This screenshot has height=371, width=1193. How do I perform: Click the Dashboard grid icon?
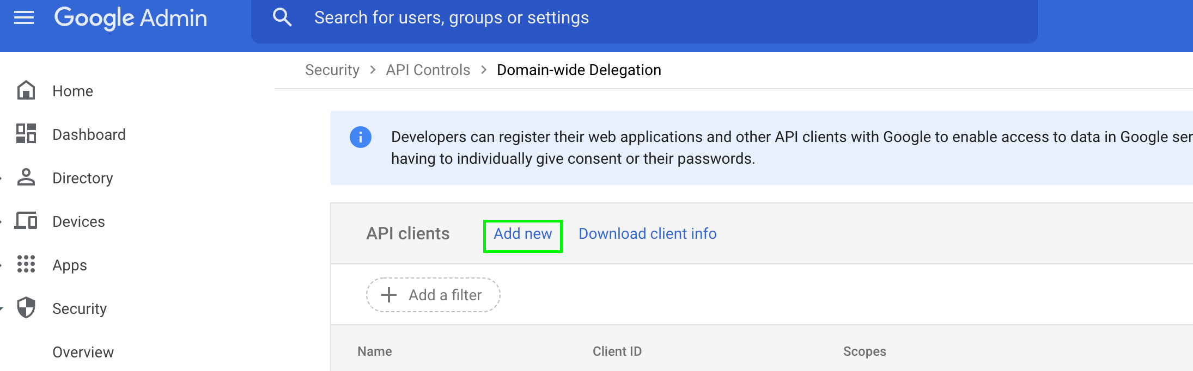click(26, 134)
